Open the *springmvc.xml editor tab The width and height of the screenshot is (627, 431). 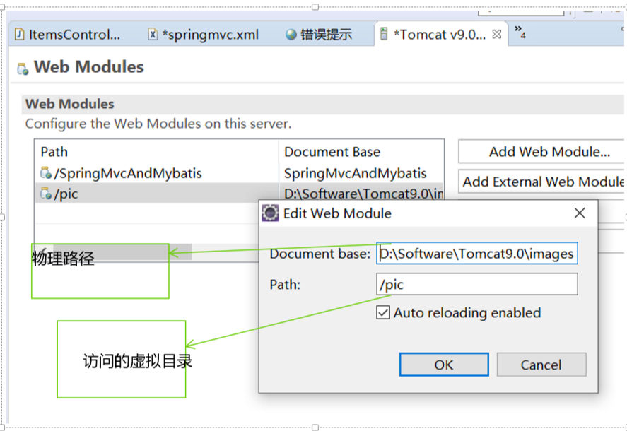click(204, 35)
